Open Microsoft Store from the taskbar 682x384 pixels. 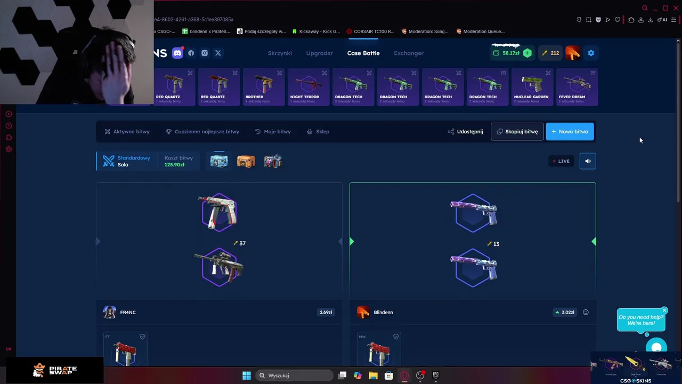point(389,375)
